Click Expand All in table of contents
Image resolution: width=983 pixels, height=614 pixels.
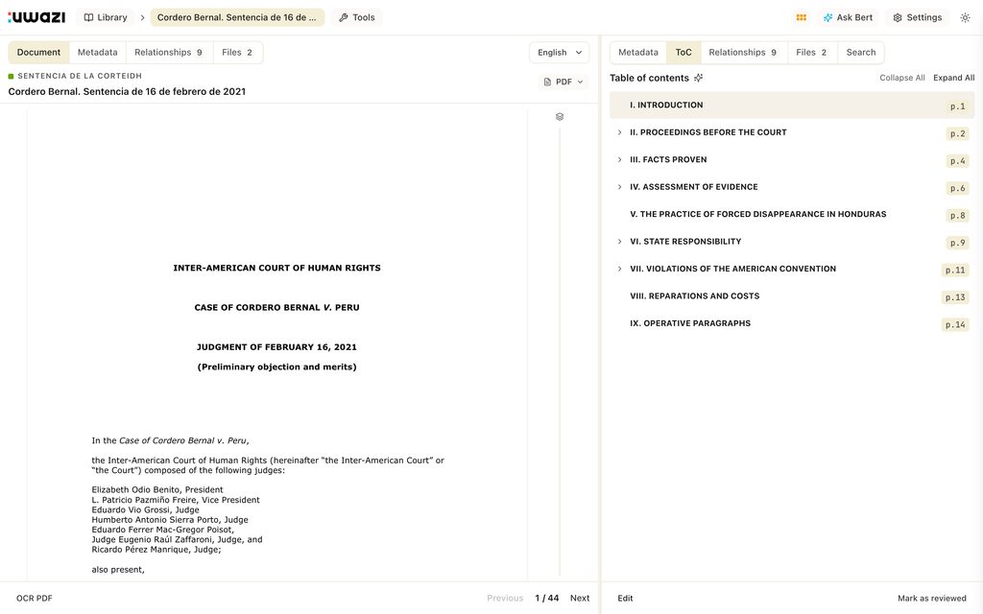click(953, 78)
